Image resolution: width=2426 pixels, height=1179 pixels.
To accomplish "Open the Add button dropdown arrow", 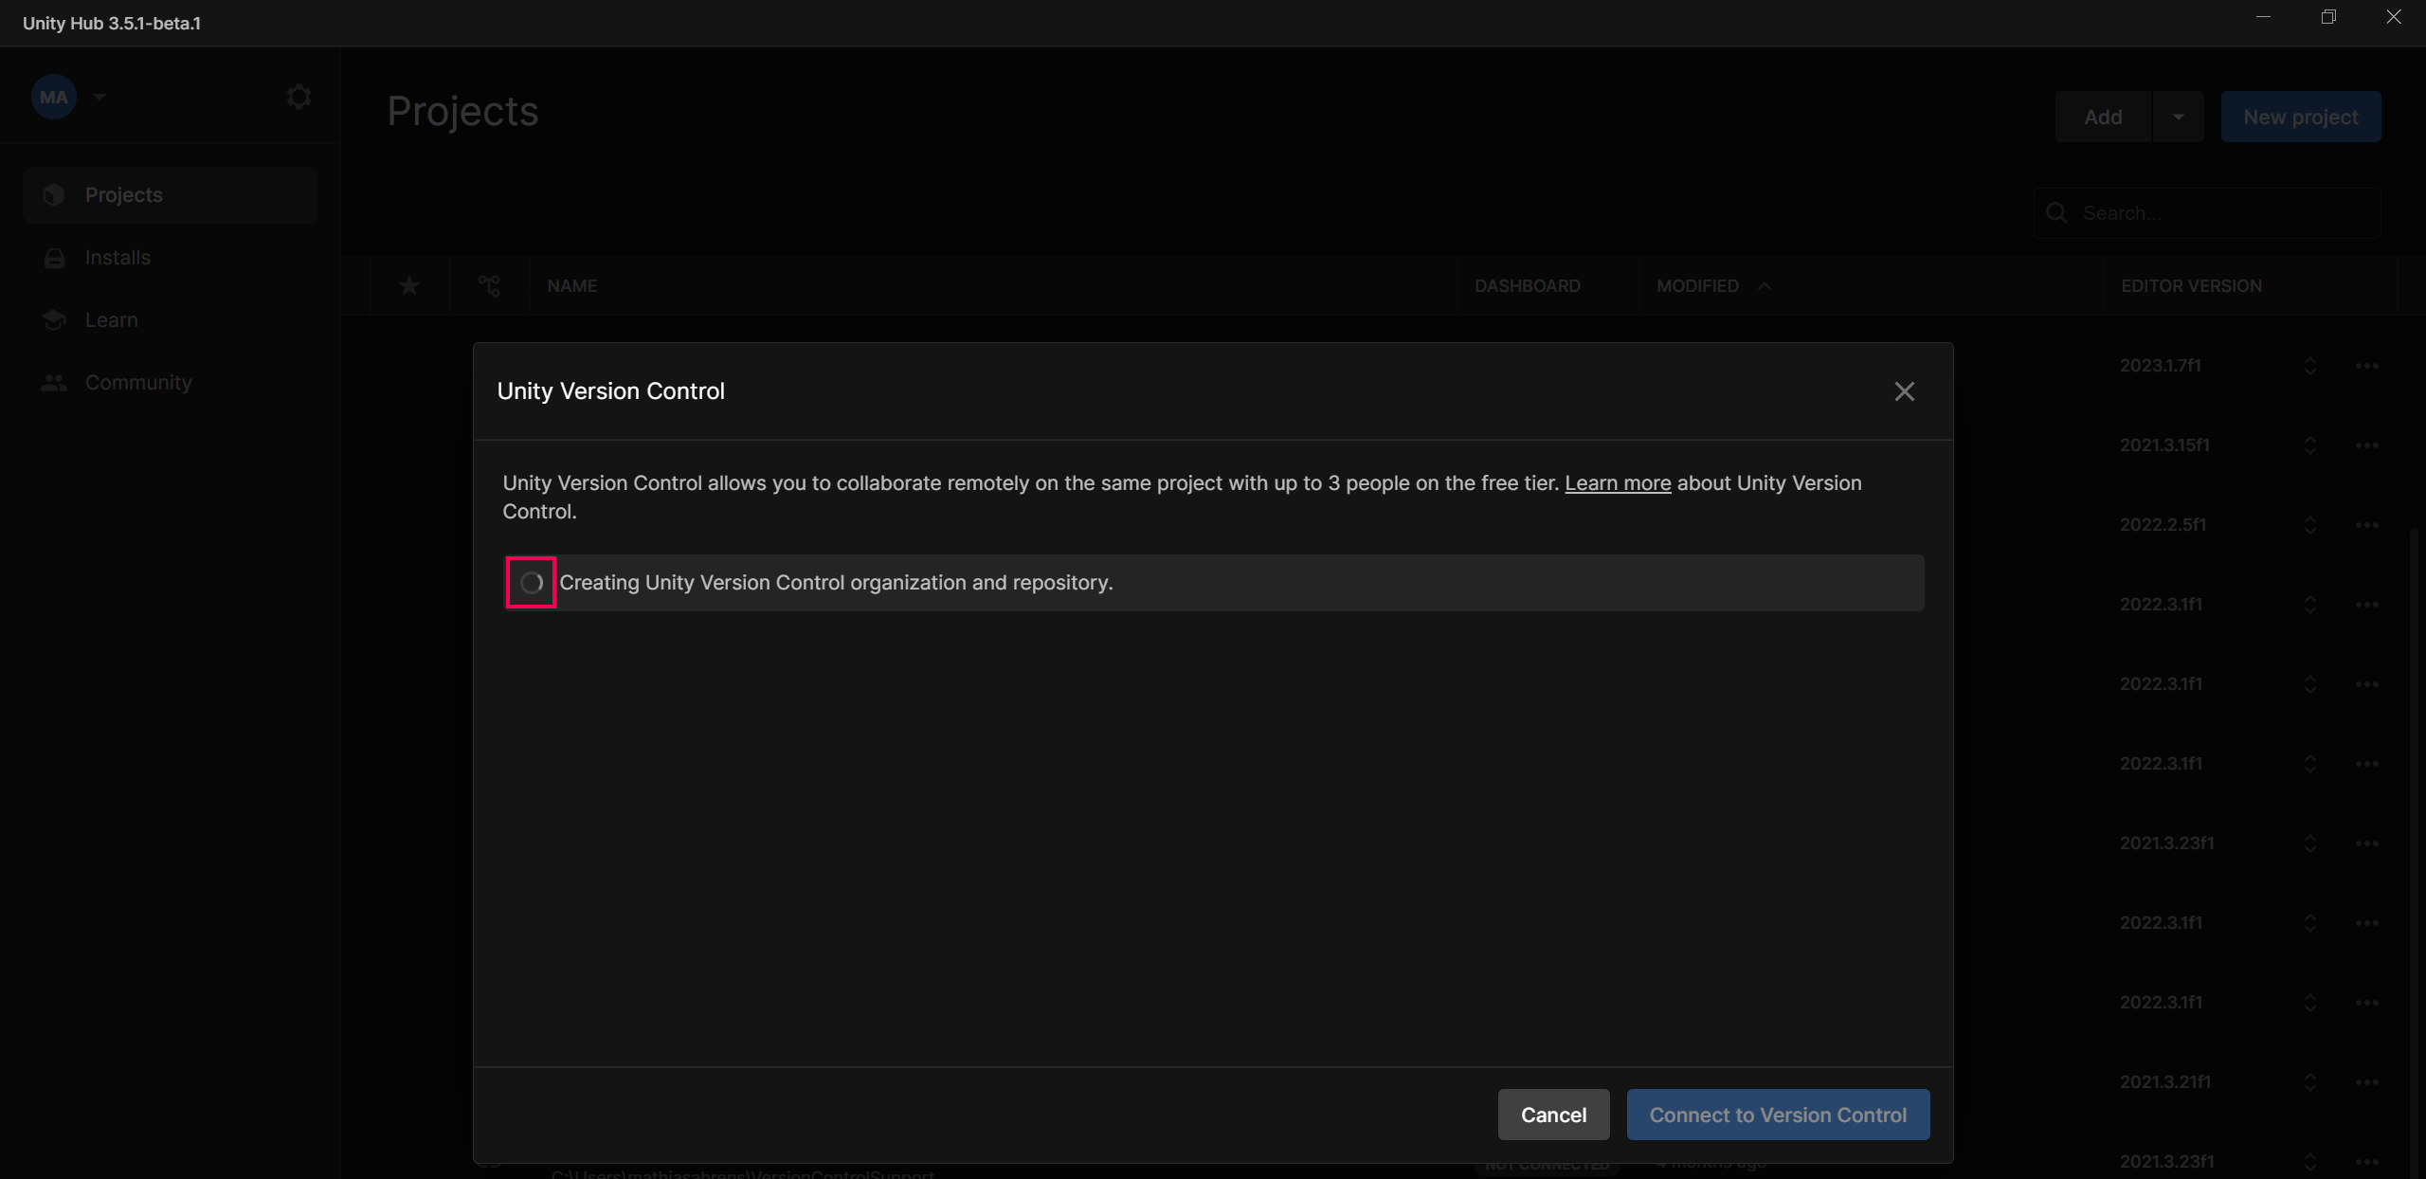I will click(2178, 117).
